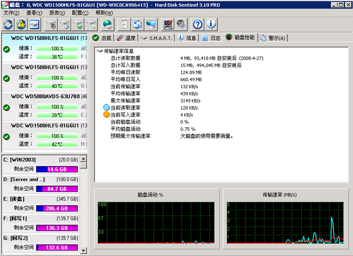353x256 pixels.
Task: Click the 39℃ temperature bar
Action: 57,115
